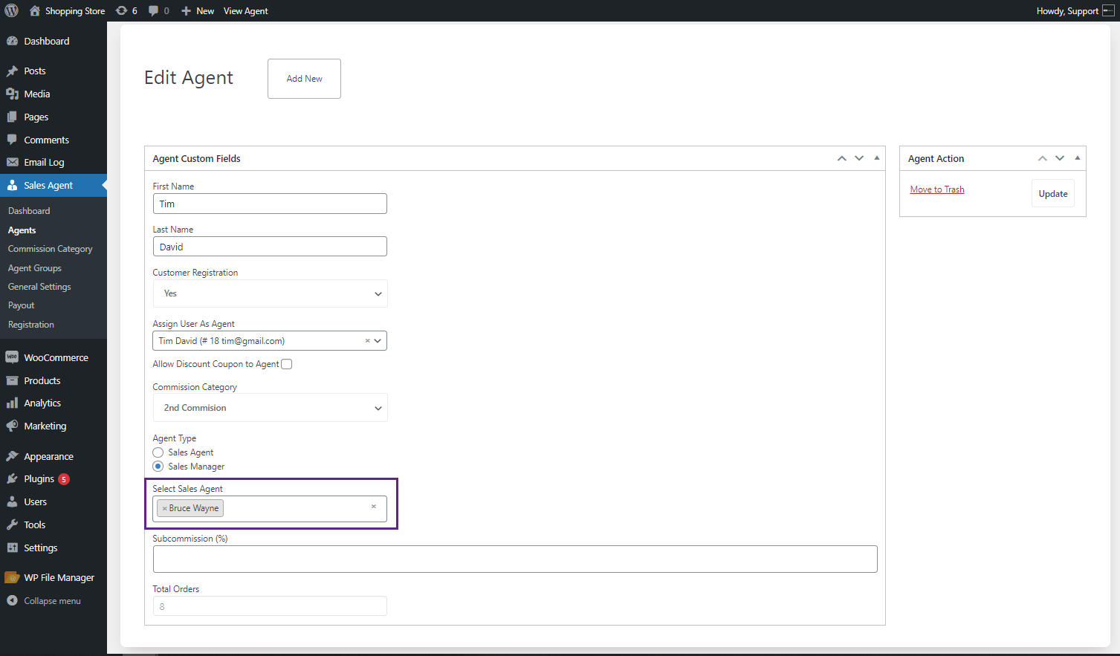Screen dimensions: 1120x656
Task: Click the plus New icon in admin bar
Action: tap(187, 10)
